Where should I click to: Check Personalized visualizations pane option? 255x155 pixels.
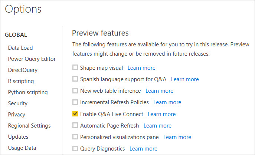point(75,137)
